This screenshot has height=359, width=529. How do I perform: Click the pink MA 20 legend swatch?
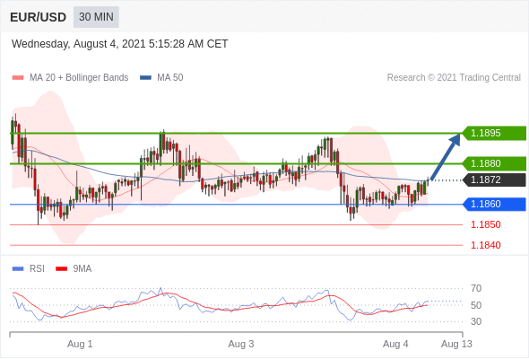18,78
